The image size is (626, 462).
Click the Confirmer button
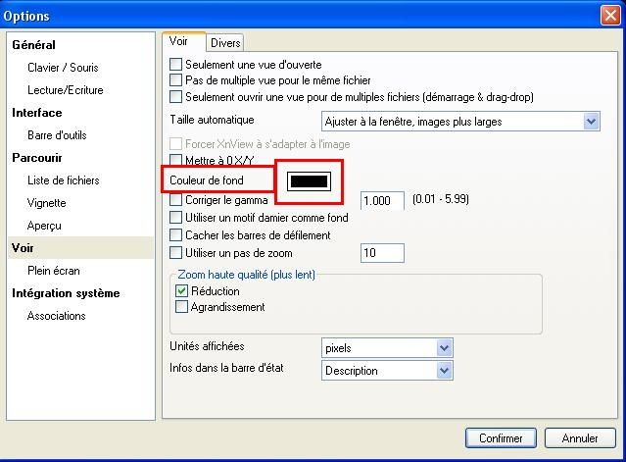[501, 438]
